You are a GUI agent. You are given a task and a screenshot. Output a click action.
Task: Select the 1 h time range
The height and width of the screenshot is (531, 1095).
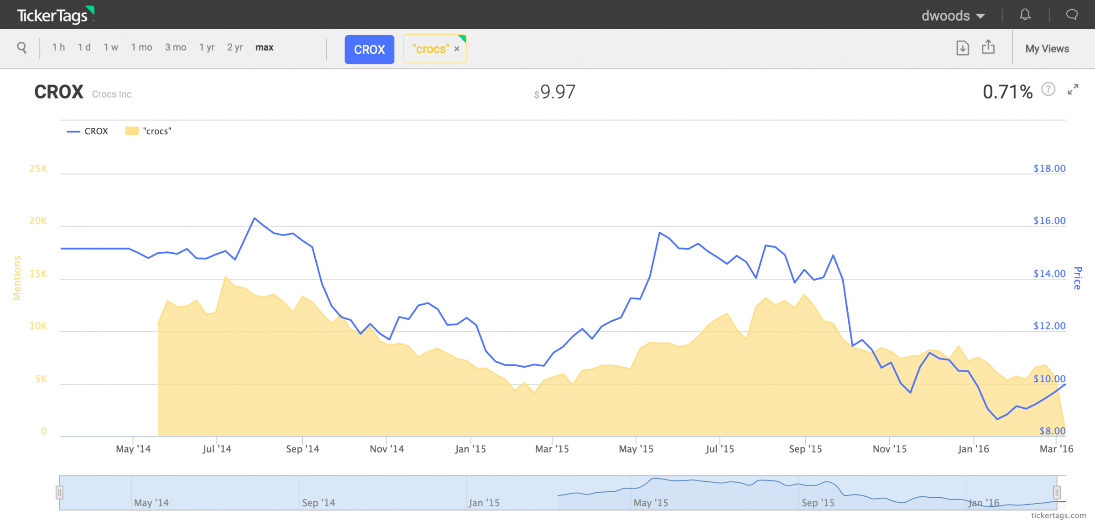click(x=58, y=47)
